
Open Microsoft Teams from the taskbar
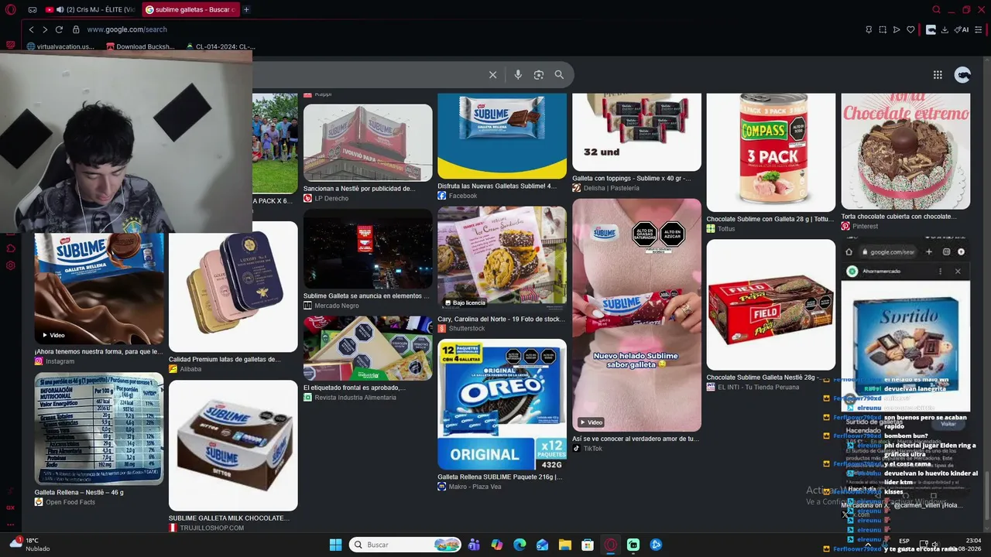[x=474, y=545]
